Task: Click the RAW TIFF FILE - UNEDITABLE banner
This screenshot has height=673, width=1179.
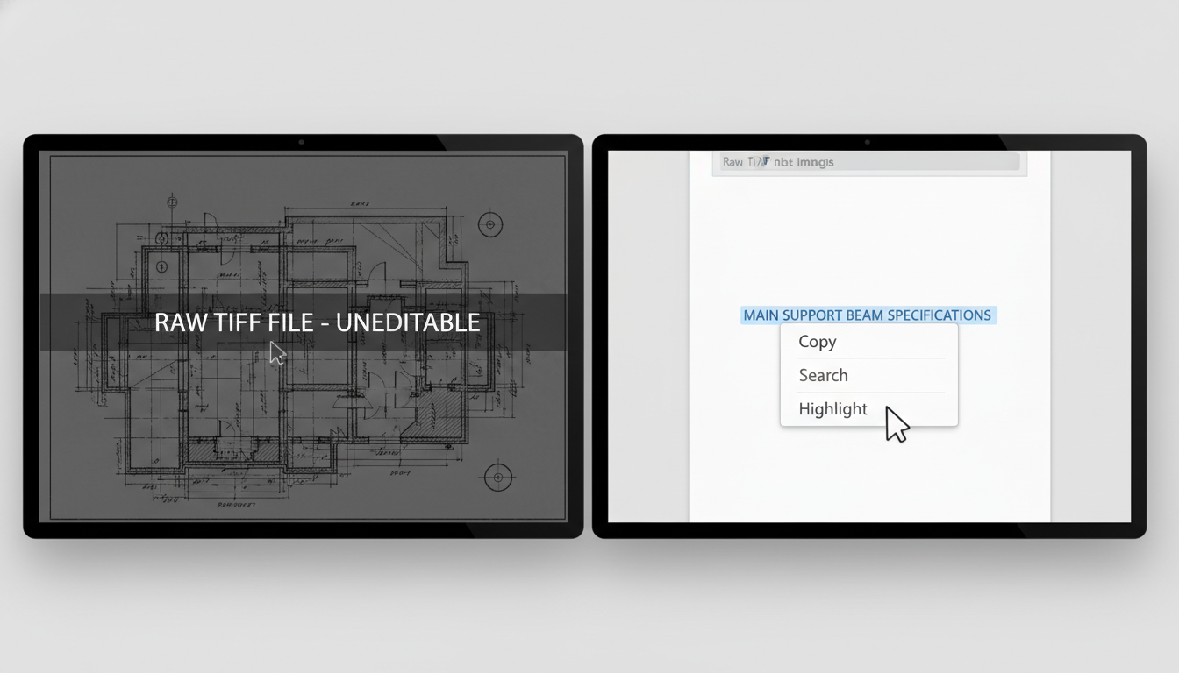Action: (318, 322)
